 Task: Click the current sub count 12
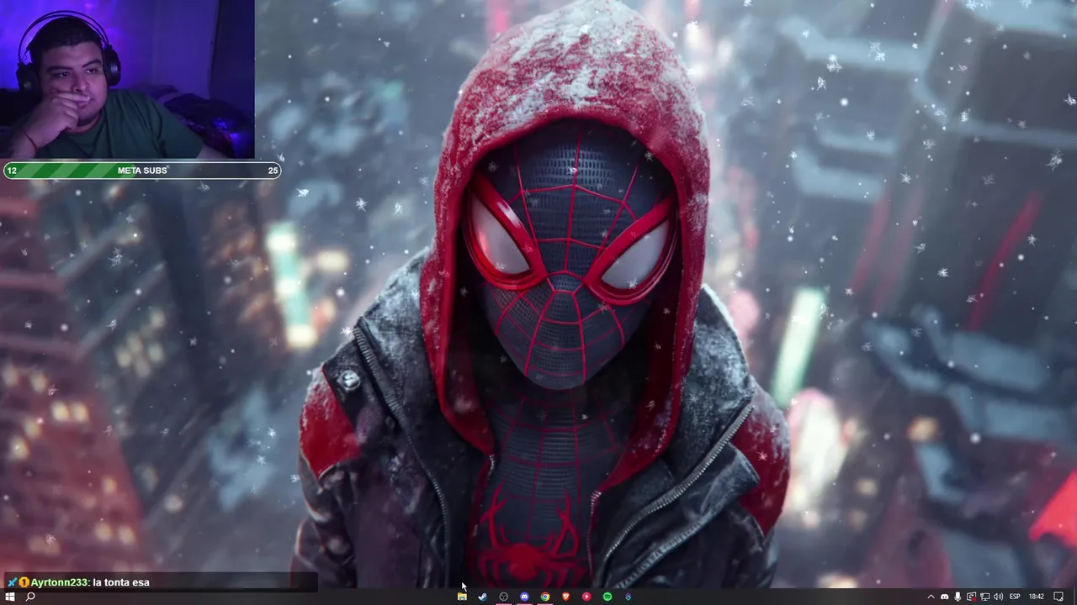point(12,171)
